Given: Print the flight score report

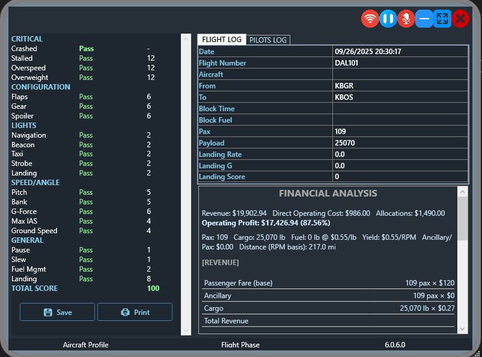Looking at the screenshot, I should click(x=135, y=312).
